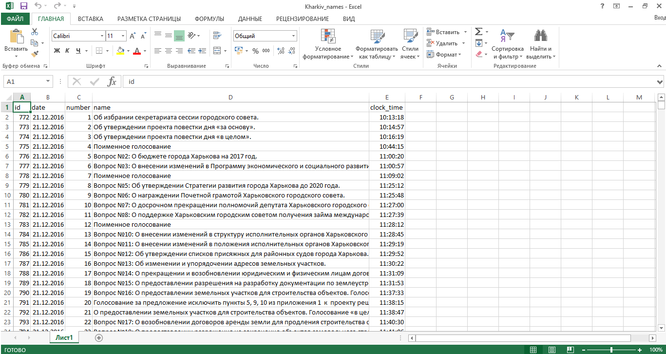The image size is (666, 354).
Task: Click the Format Painter brush icon
Action: tap(35, 54)
